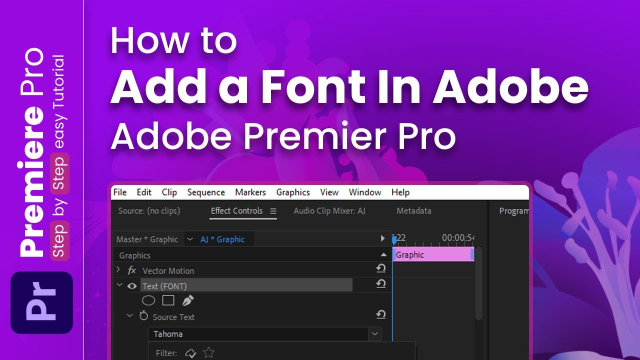Click the play arrow to show timeline view
The height and width of the screenshot is (360, 640).
383,239
